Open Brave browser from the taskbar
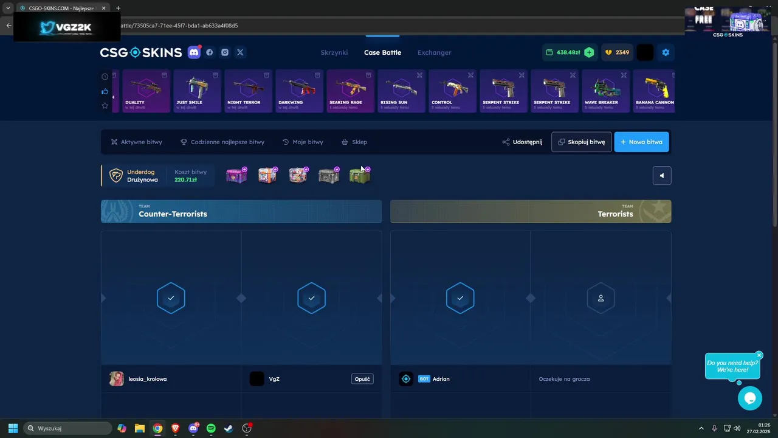 pyautogui.click(x=176, y=428)
